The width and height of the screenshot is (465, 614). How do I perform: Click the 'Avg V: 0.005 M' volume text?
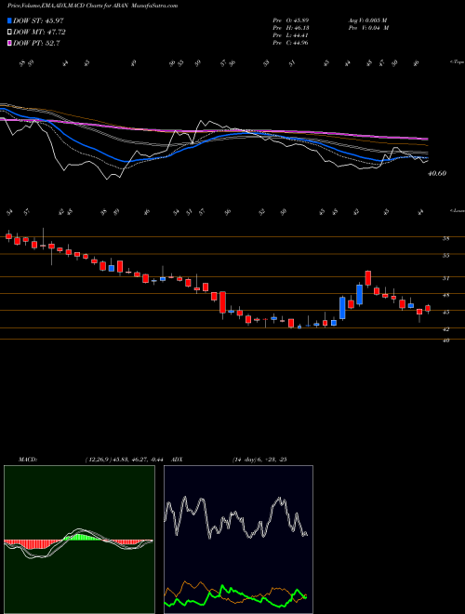click(x=367, y=20)
